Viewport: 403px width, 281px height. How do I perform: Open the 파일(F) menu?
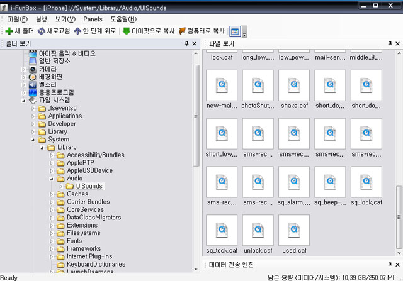pyautogui.click(x=18, y=19)
